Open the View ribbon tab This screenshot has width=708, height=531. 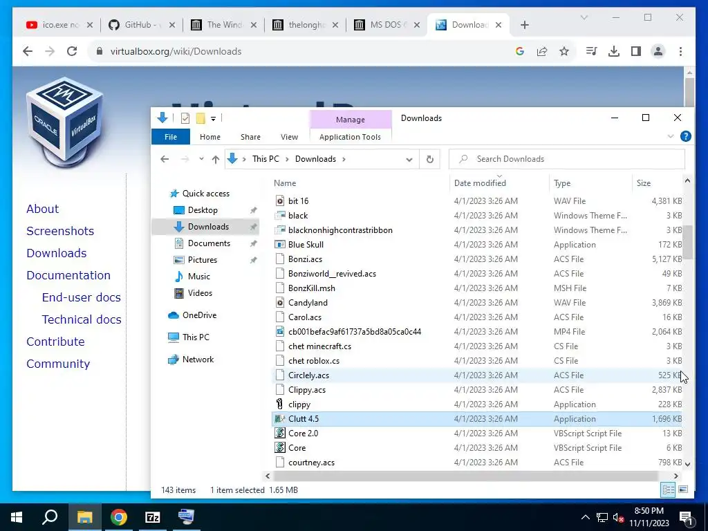pyautogui.click(x=289, y=137)
